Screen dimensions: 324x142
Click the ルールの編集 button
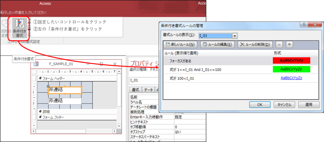pyautogui.click(x=217, y=45)
